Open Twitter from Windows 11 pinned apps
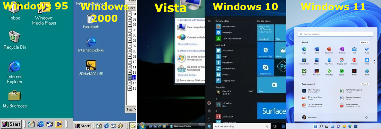 (367, 61)
